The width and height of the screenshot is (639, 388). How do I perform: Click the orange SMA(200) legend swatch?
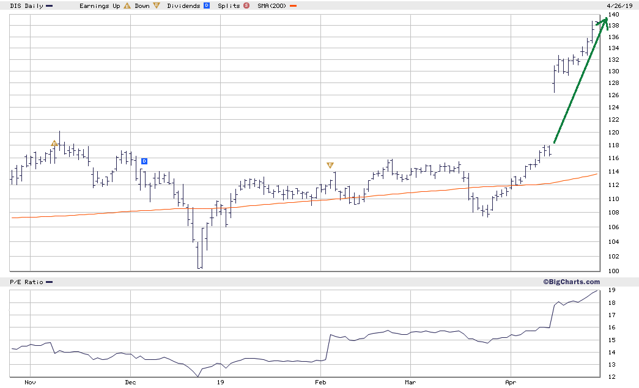293,6
